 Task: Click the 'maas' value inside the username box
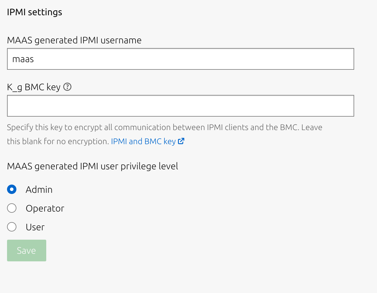[x=23, y=59]
